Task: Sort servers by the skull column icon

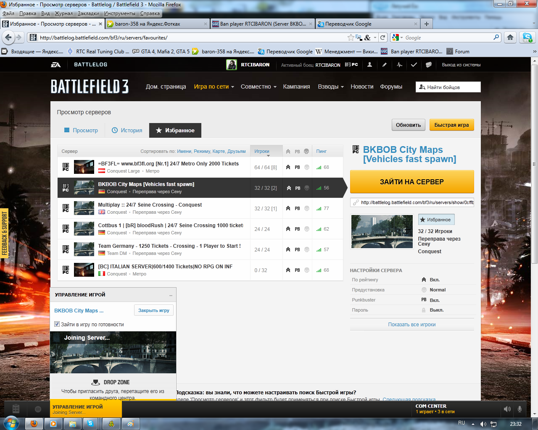Action: tap(306, 152)
